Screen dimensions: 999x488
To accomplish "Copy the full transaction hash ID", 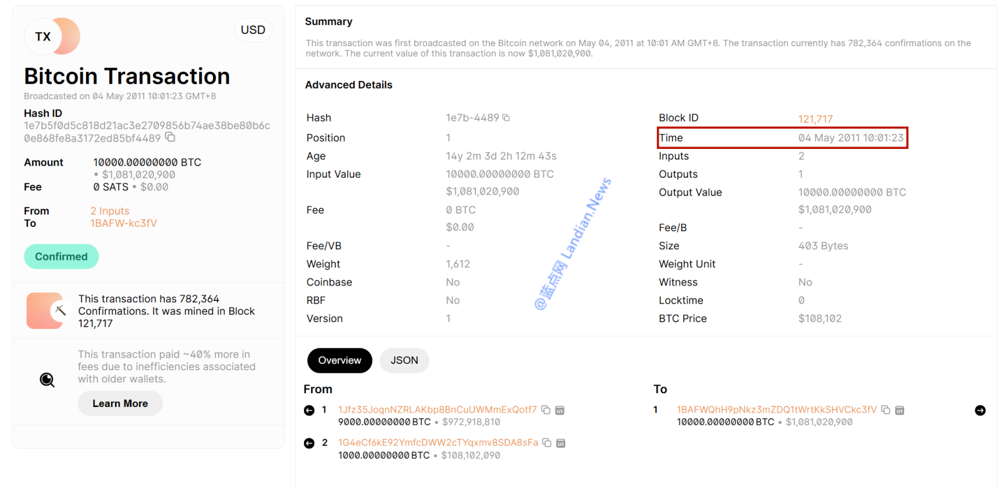I will coord(170,137).
